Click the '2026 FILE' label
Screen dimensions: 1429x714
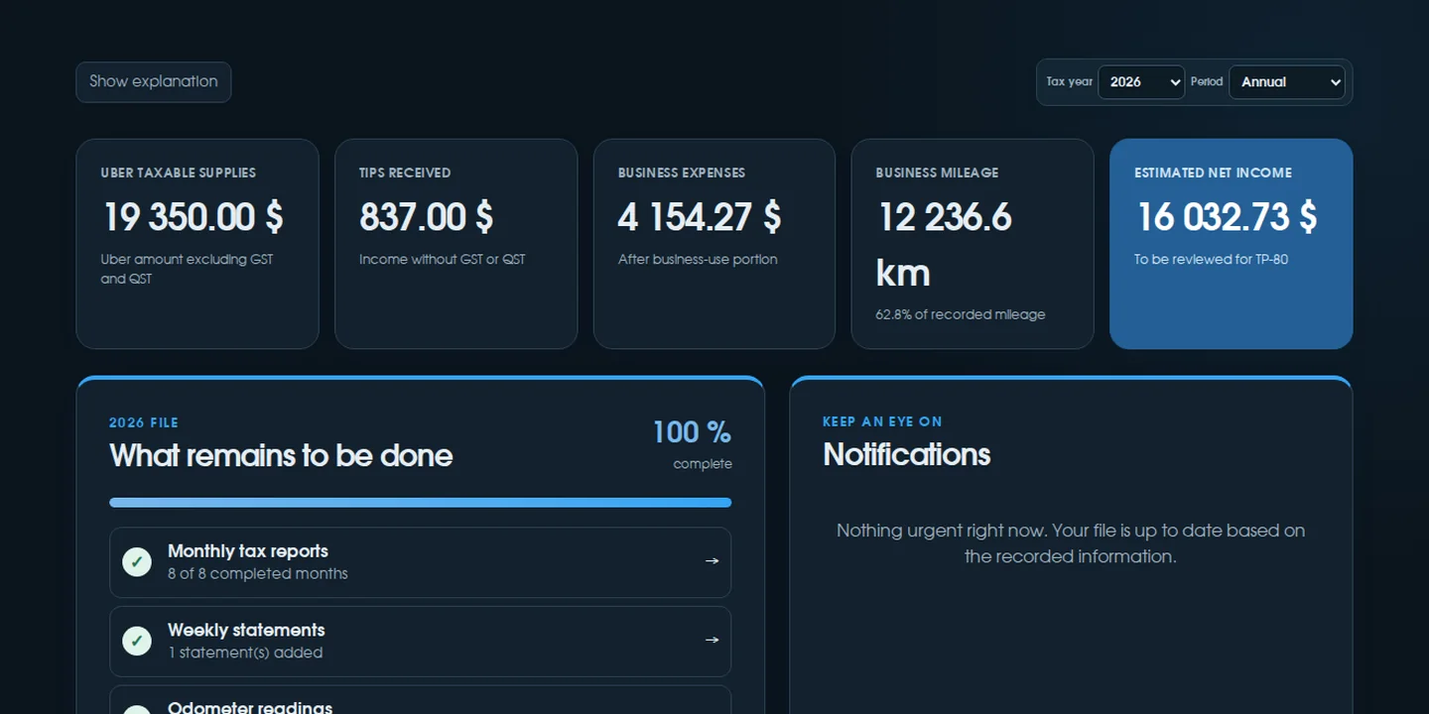click(144, 422)
